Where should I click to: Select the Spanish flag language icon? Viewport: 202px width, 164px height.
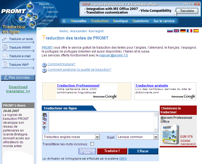pyautogui.click(x=196, y=31)
